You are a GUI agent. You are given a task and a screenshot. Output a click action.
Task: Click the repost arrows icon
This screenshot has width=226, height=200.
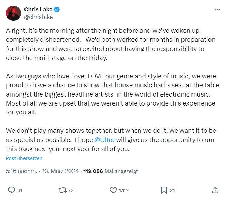click(x=62, y=190)
